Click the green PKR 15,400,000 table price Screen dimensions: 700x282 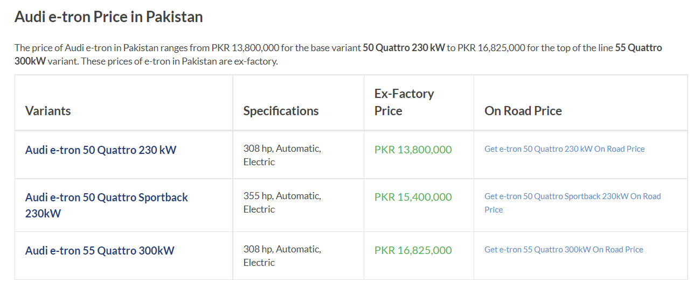413,197
